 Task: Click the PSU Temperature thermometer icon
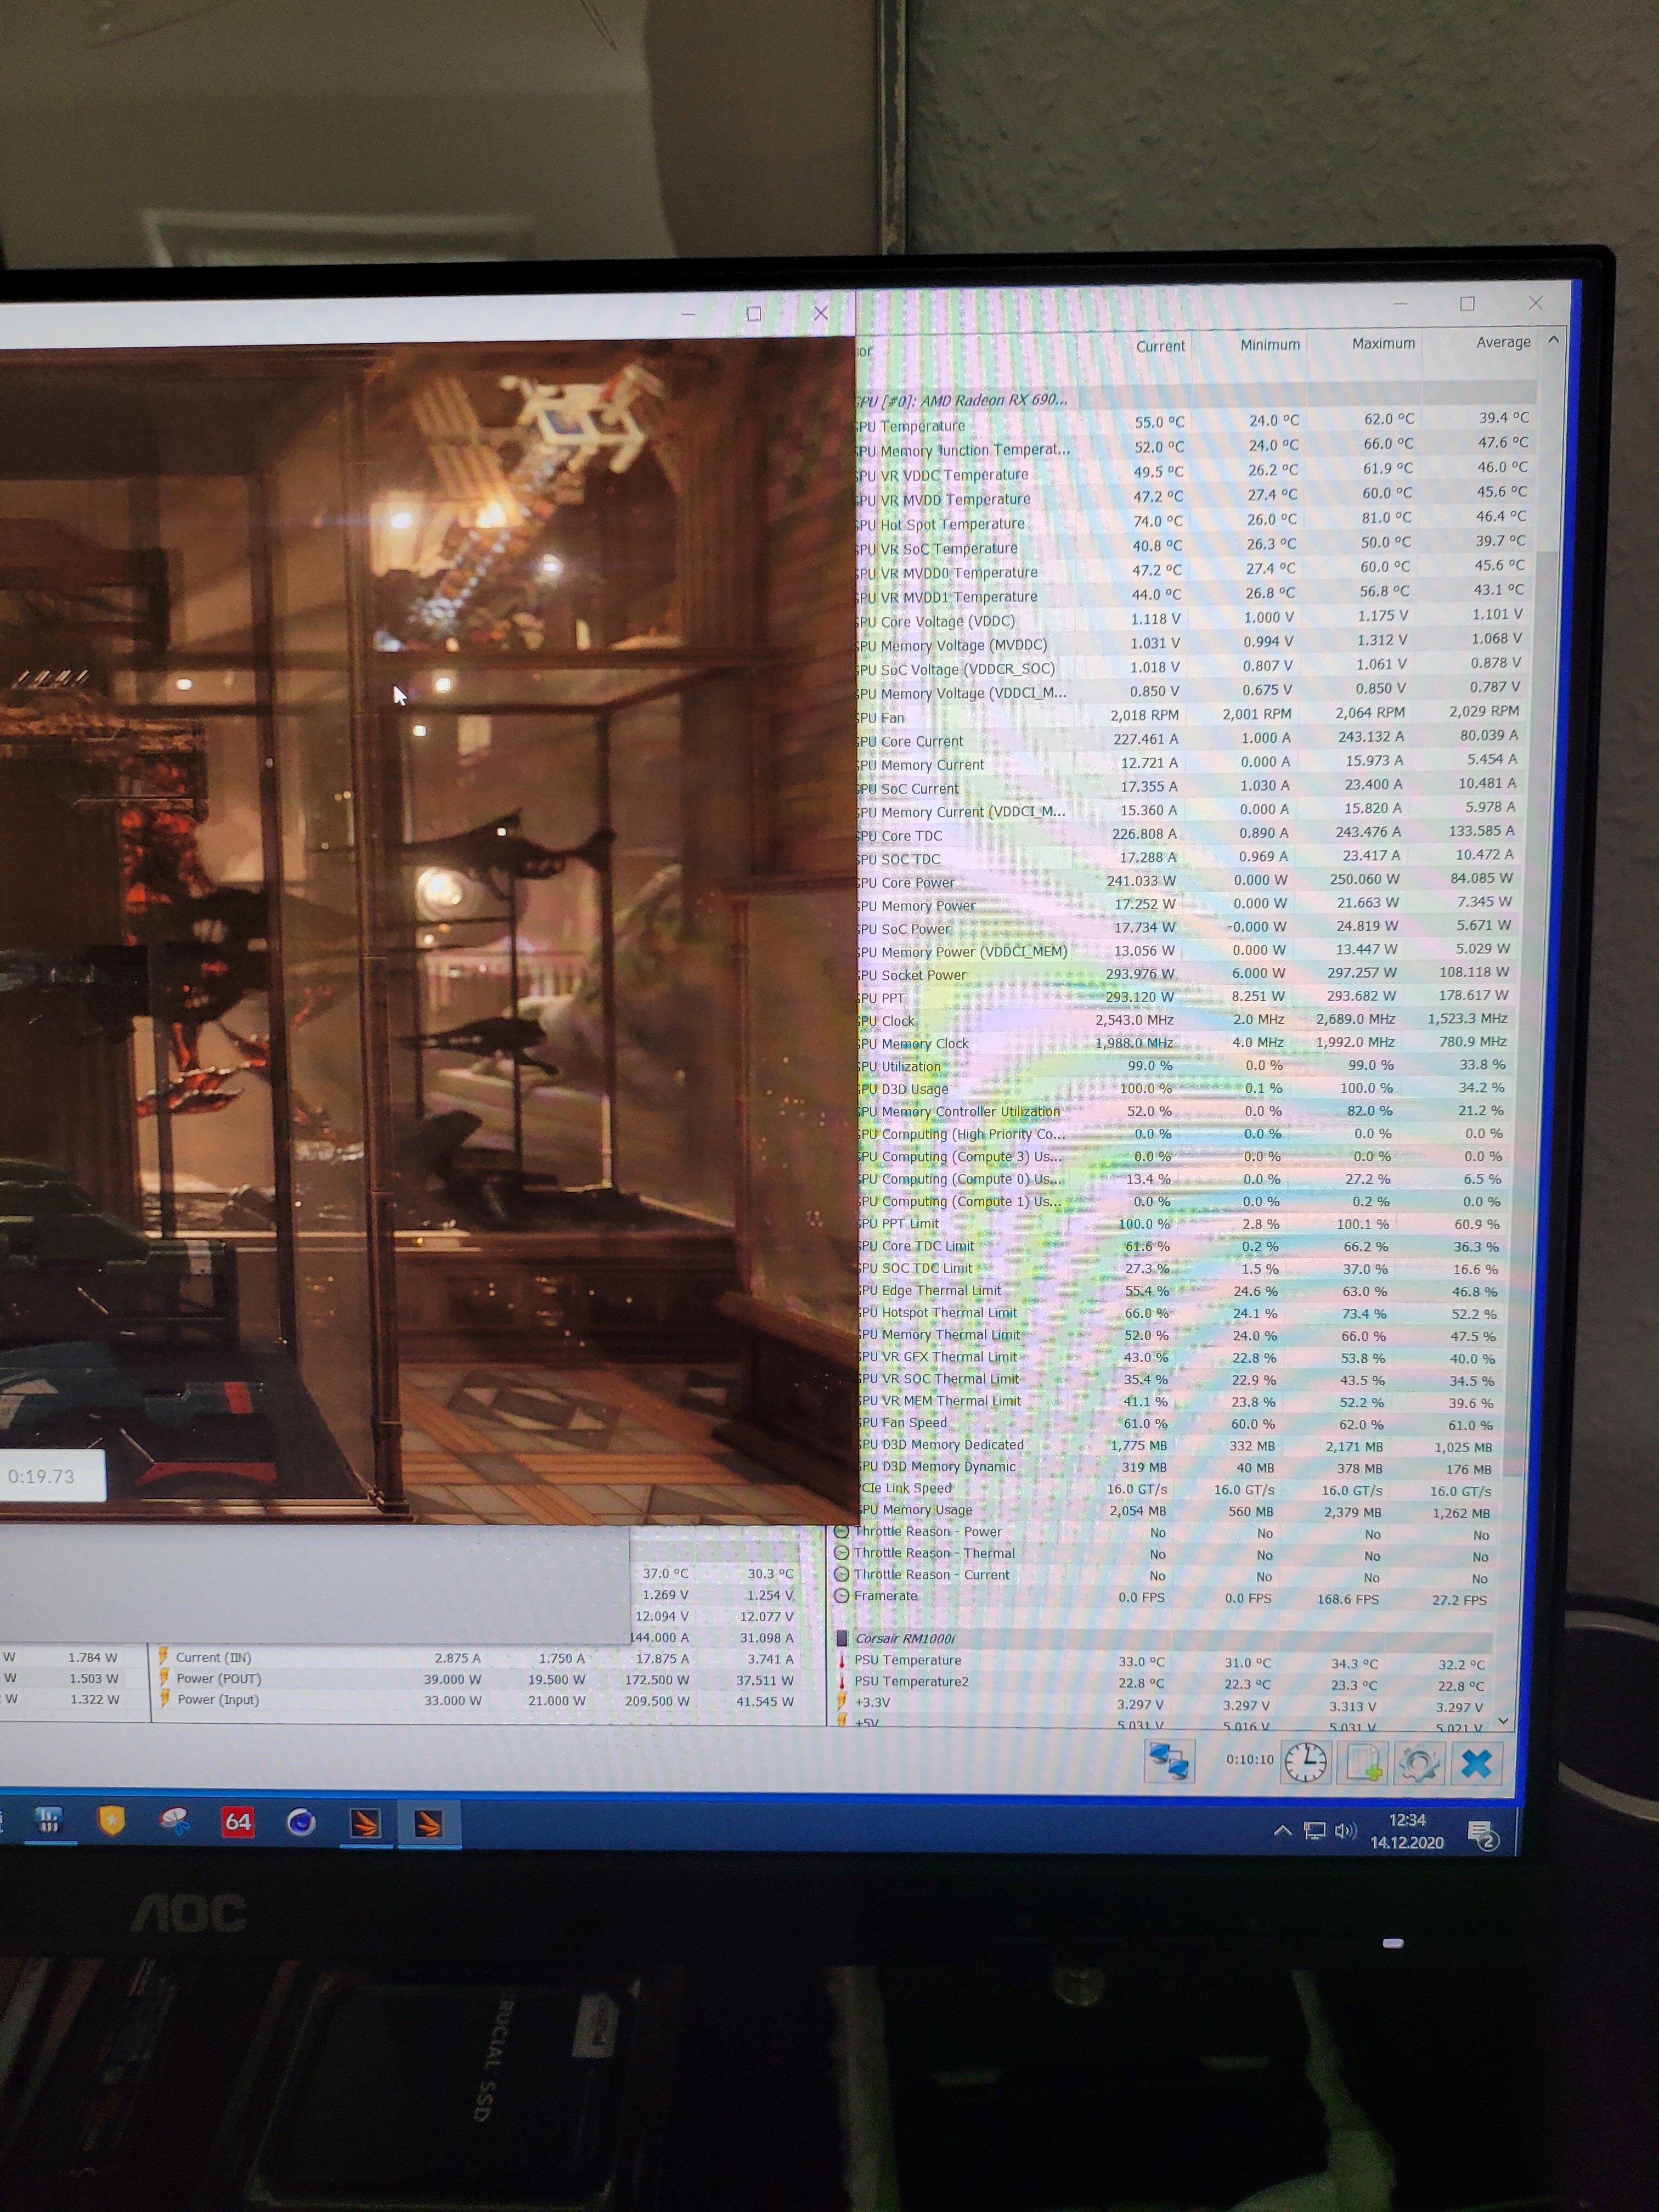[x=842, y=1660]
